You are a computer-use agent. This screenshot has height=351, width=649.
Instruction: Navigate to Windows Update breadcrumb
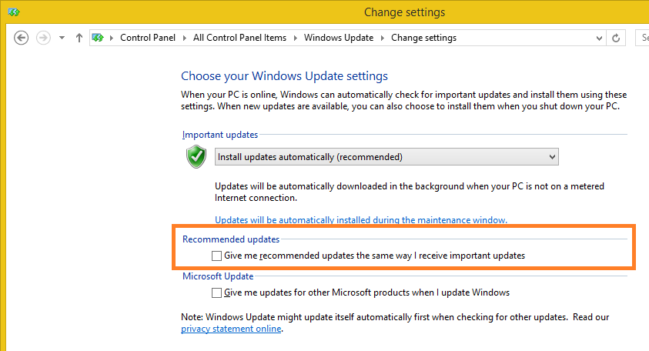(x=339, y=38)
